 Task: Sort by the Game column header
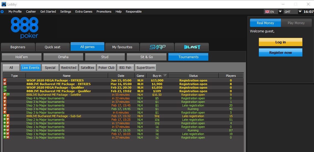140,76
